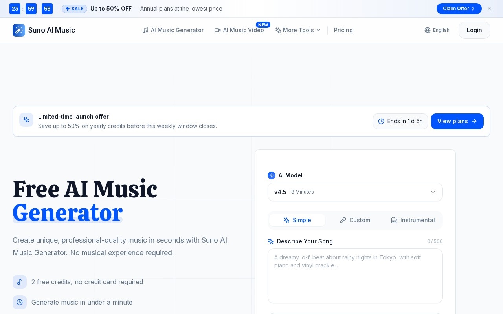Switch to the Custom mode tab
This screenshot has width=503, height=314.
[355, 220]
